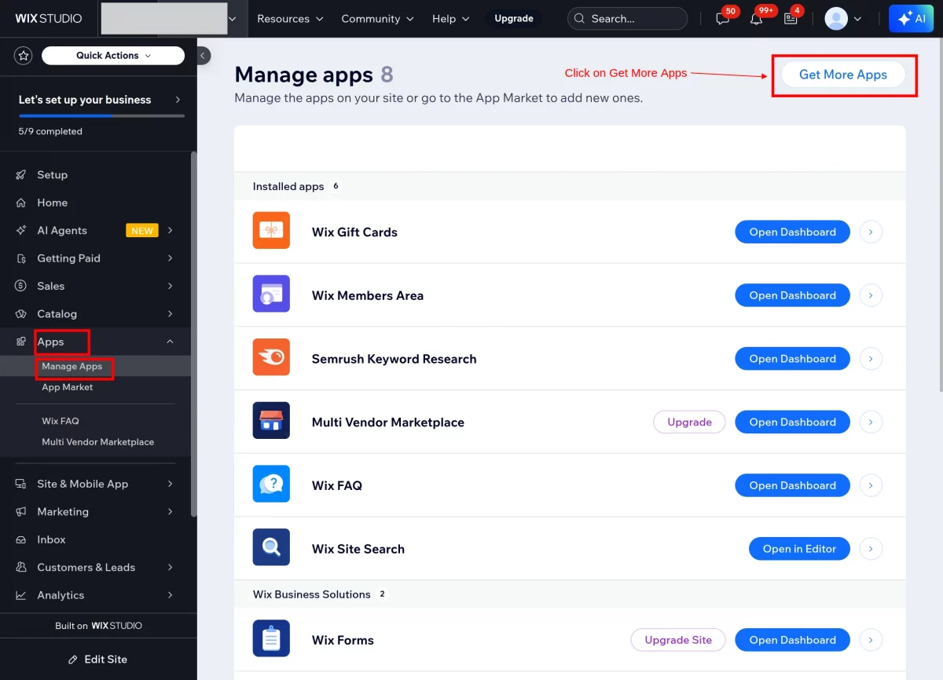Click the Search input field

[x=628, y=19]
